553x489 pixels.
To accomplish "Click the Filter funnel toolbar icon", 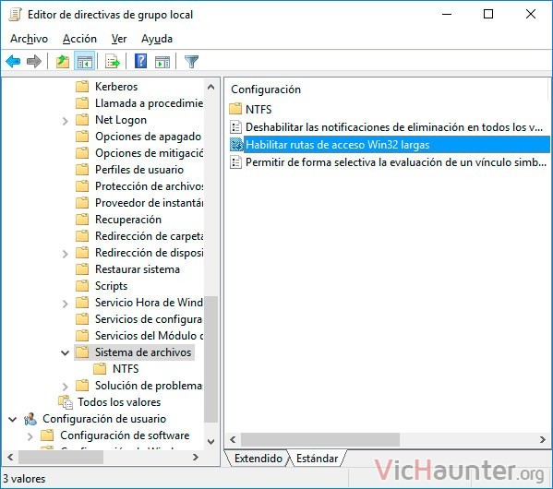I will (x=191, y=62).
